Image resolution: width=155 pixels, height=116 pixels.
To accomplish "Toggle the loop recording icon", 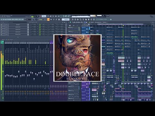I will coord(59,16).
